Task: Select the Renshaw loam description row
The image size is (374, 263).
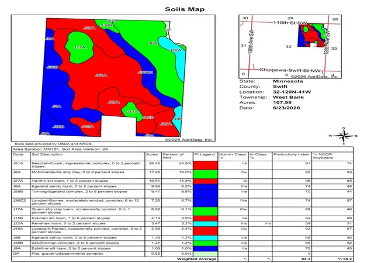Action: coord(182,224)
